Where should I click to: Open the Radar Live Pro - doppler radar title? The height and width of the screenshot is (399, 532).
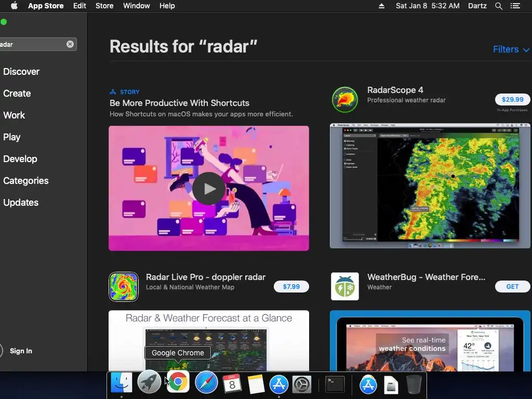(206, 277)
